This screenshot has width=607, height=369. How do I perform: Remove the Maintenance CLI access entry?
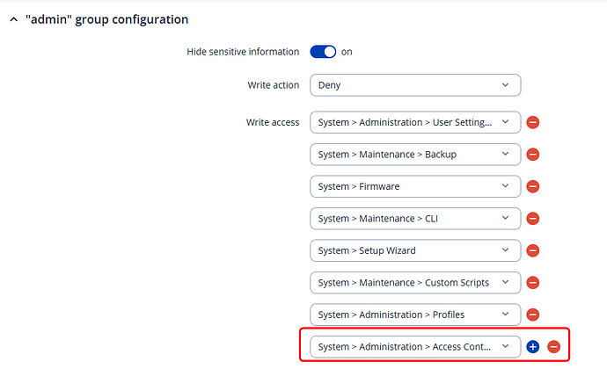[533, 218]
